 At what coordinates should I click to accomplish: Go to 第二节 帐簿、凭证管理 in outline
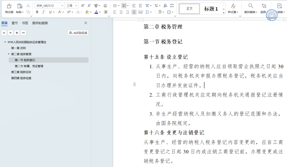29,66
